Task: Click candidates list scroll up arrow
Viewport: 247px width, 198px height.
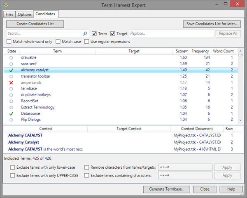Action: tap(240, 51)
